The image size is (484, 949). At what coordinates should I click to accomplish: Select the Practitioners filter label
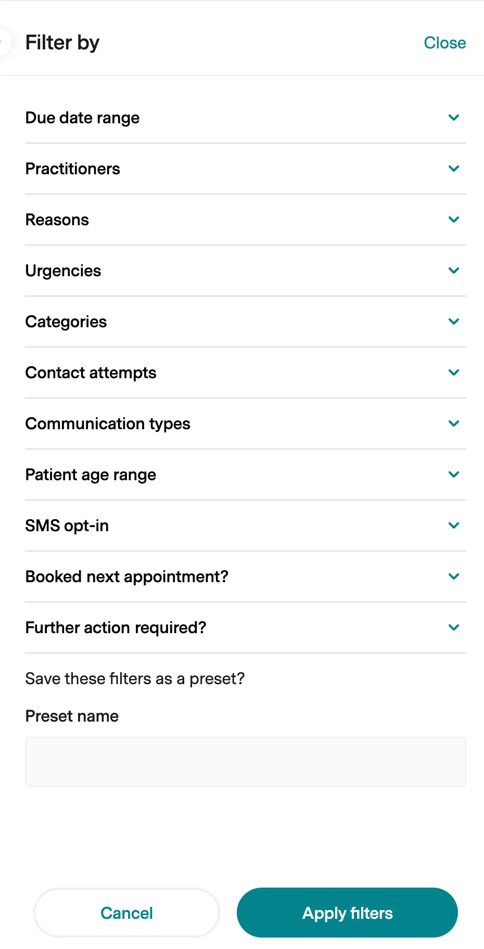[x=73, y=169]
